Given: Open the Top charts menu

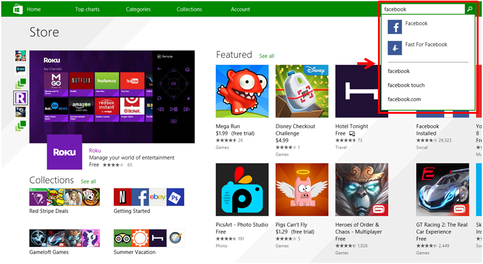Looking at the screenshot, I should click(88, 9).
